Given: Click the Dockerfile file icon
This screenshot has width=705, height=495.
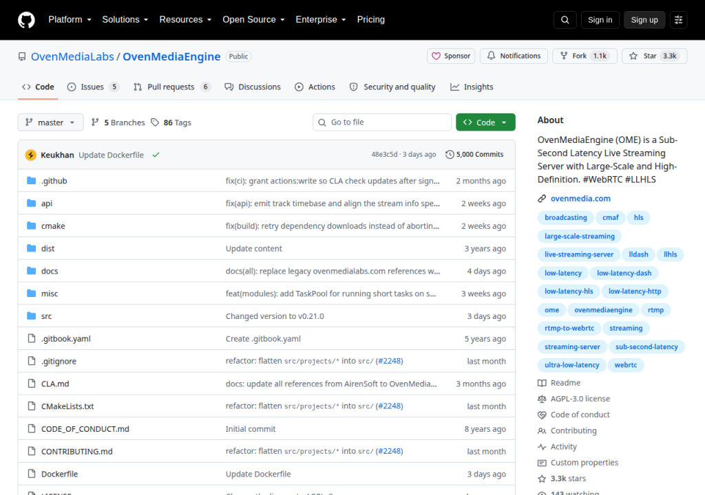Looking at the screenshot, I should click(31, 474).
